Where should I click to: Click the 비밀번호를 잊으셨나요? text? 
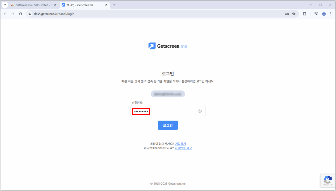tap(159, 148)
